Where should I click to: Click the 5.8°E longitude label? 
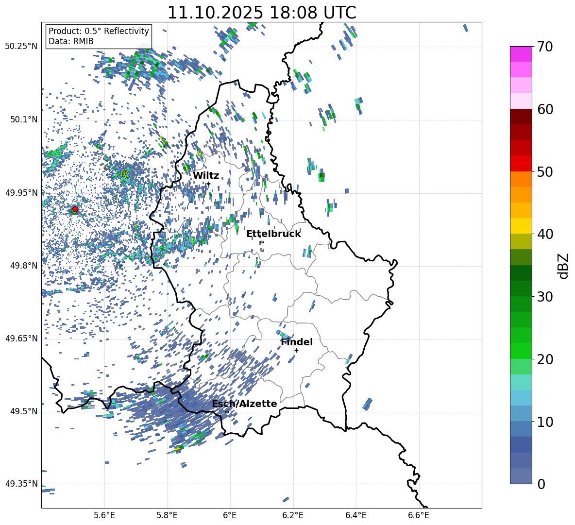coord(167,515)
